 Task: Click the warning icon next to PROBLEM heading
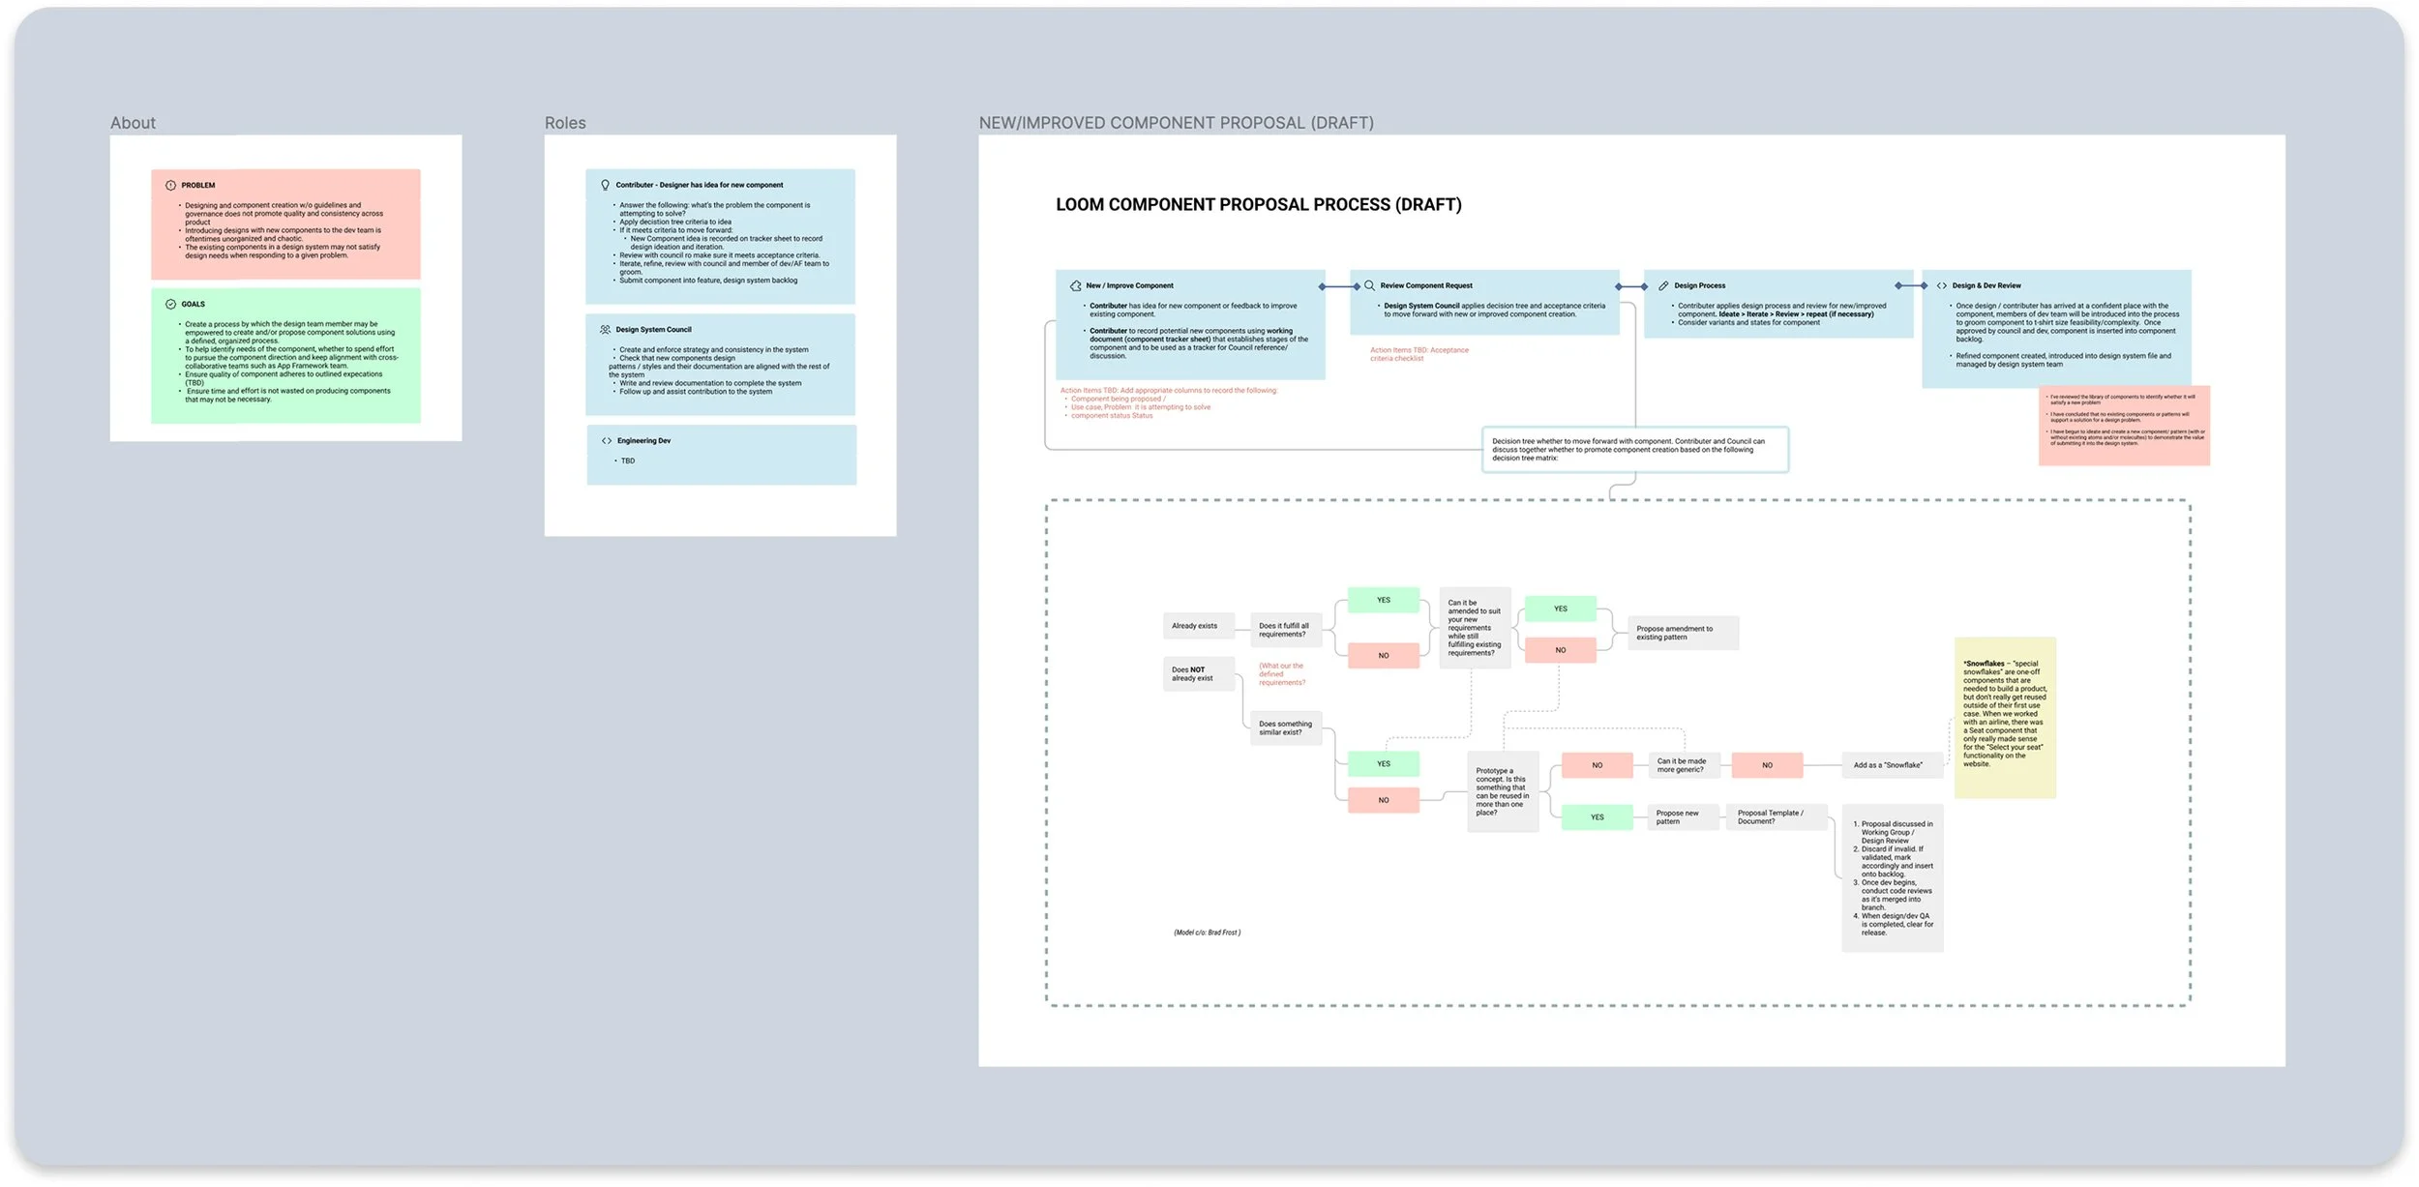point(170,186)
